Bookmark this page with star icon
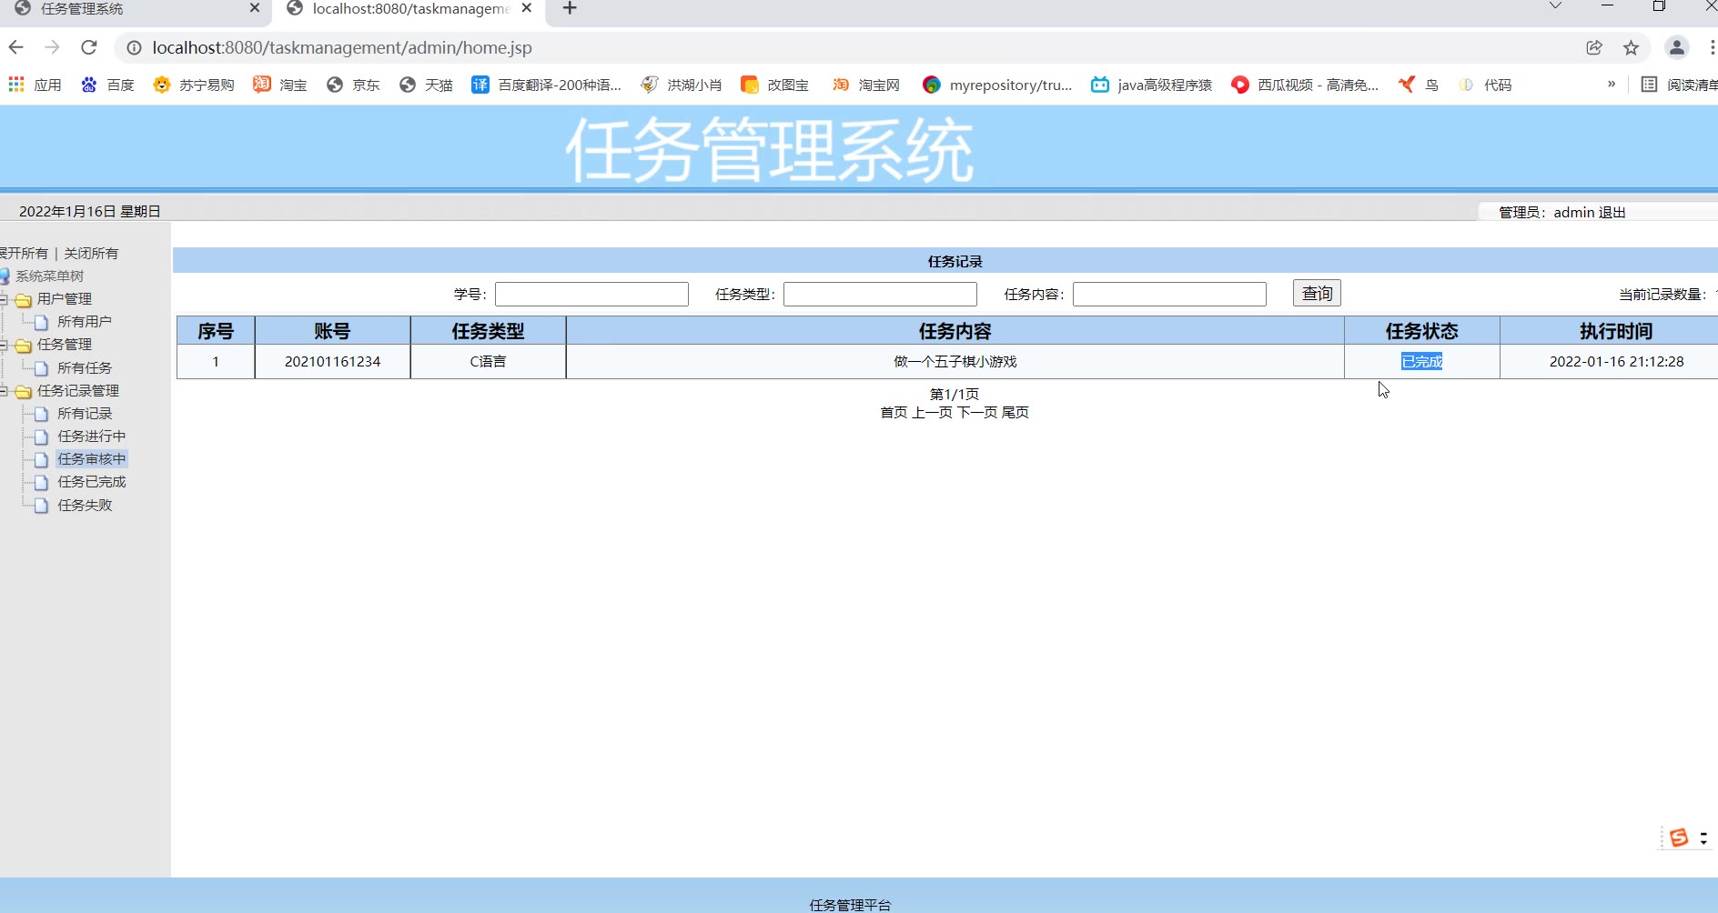1718x913 pixels. [x=1631, y=47]
